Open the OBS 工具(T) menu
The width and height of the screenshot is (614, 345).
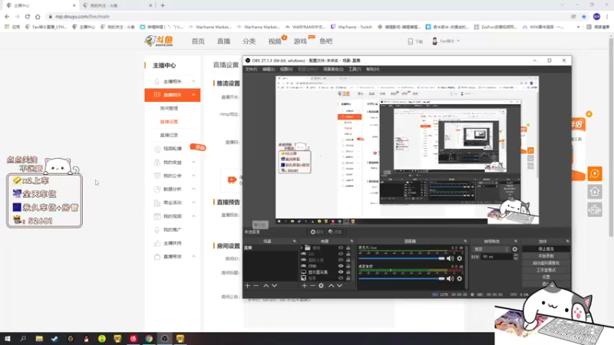click(355, 69)
